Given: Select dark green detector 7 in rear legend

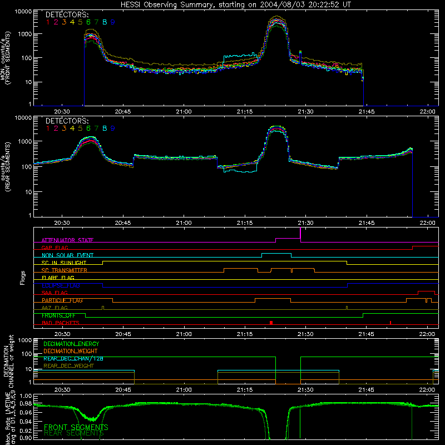Looking at the screenshot, I should coord(96,128).
